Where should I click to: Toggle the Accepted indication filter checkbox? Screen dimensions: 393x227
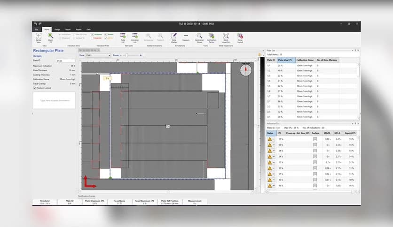pyautogui.click(x=92, y=34)
